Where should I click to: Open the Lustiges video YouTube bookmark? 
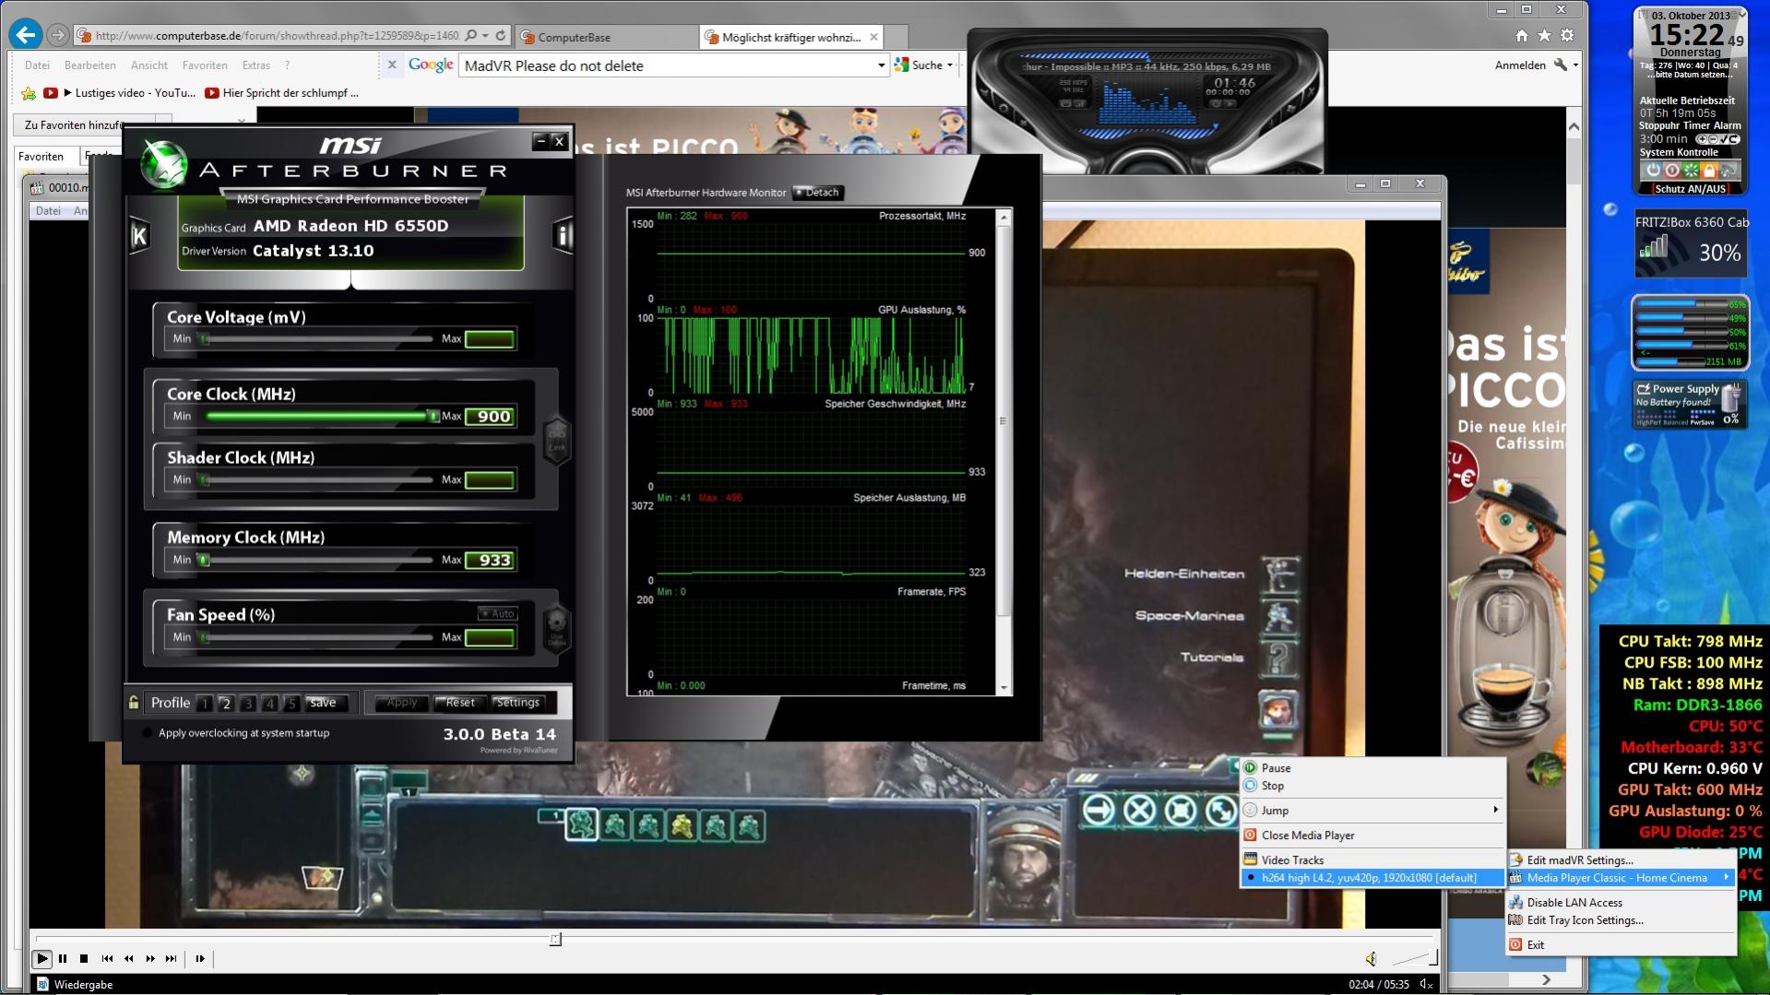(x=120, y=93)
